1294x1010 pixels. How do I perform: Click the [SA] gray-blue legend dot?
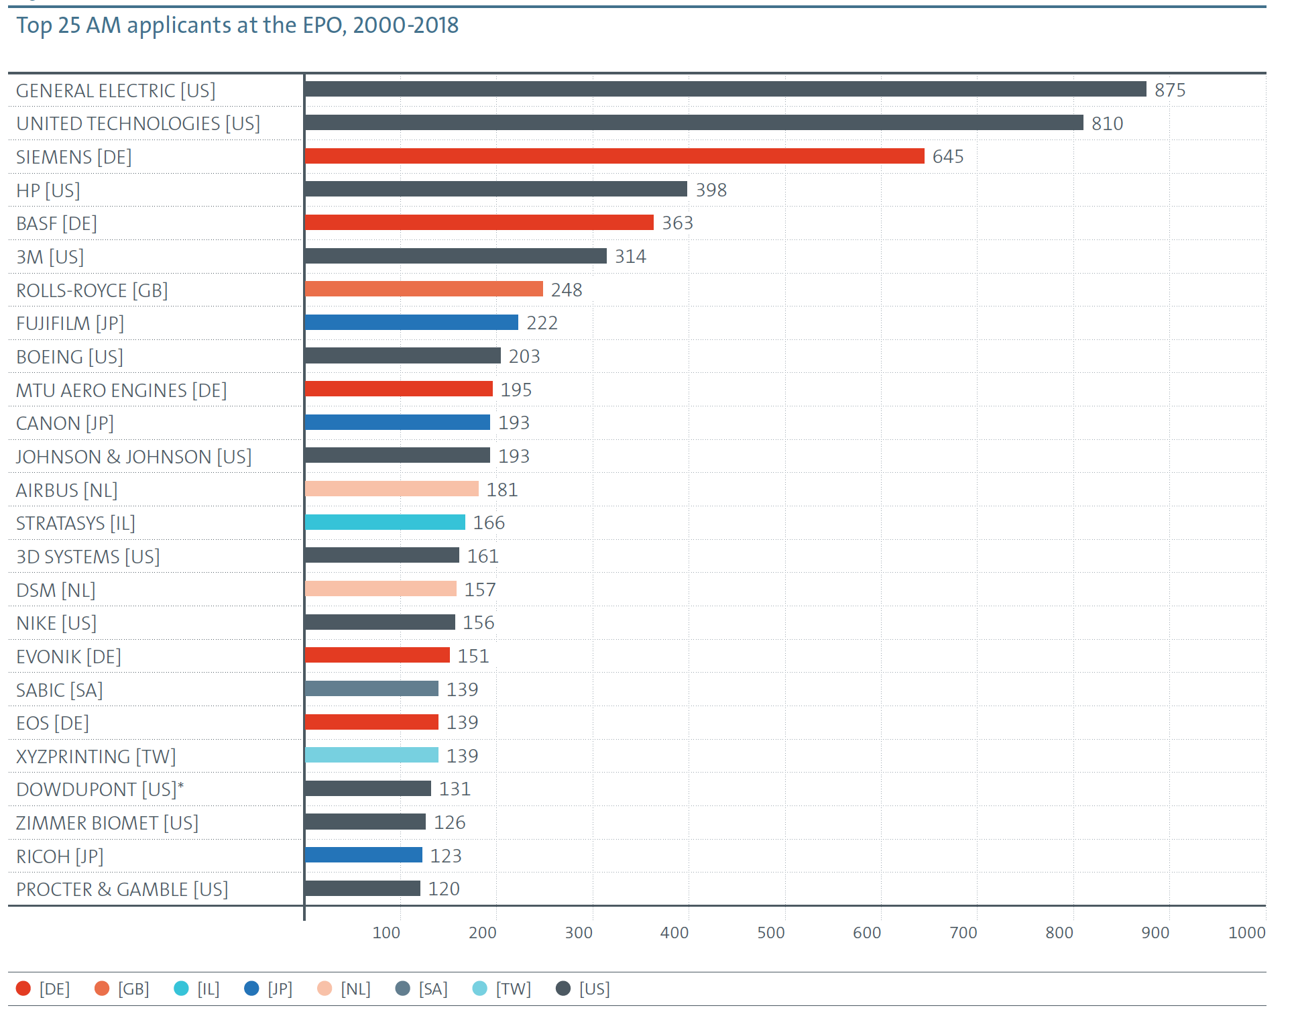click(x=403, y=989)
